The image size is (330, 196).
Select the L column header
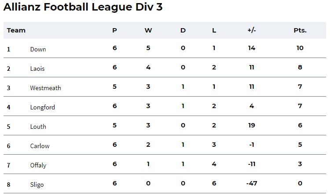214,30
